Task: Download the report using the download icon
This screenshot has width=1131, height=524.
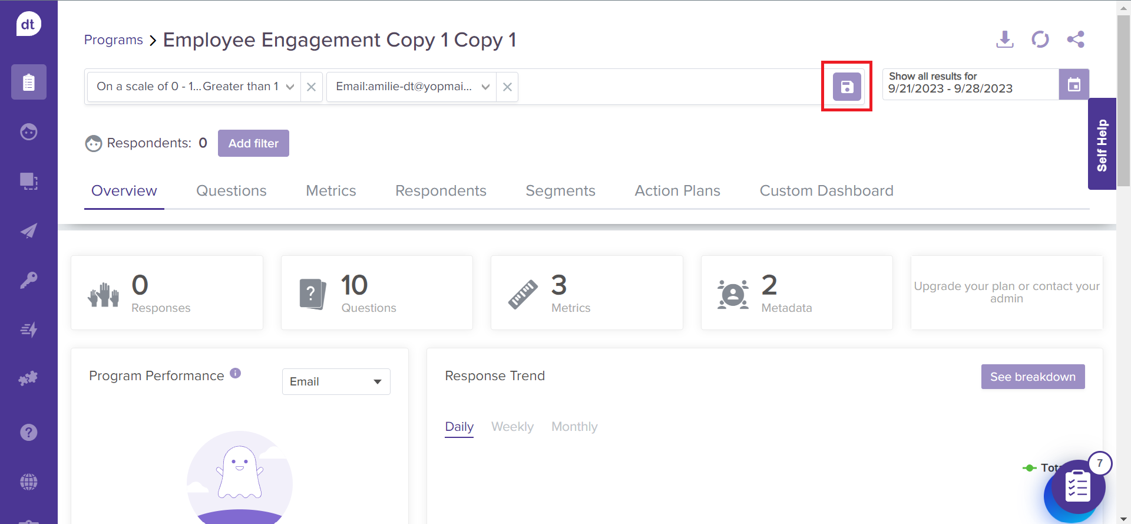Action: [1004, 39]
